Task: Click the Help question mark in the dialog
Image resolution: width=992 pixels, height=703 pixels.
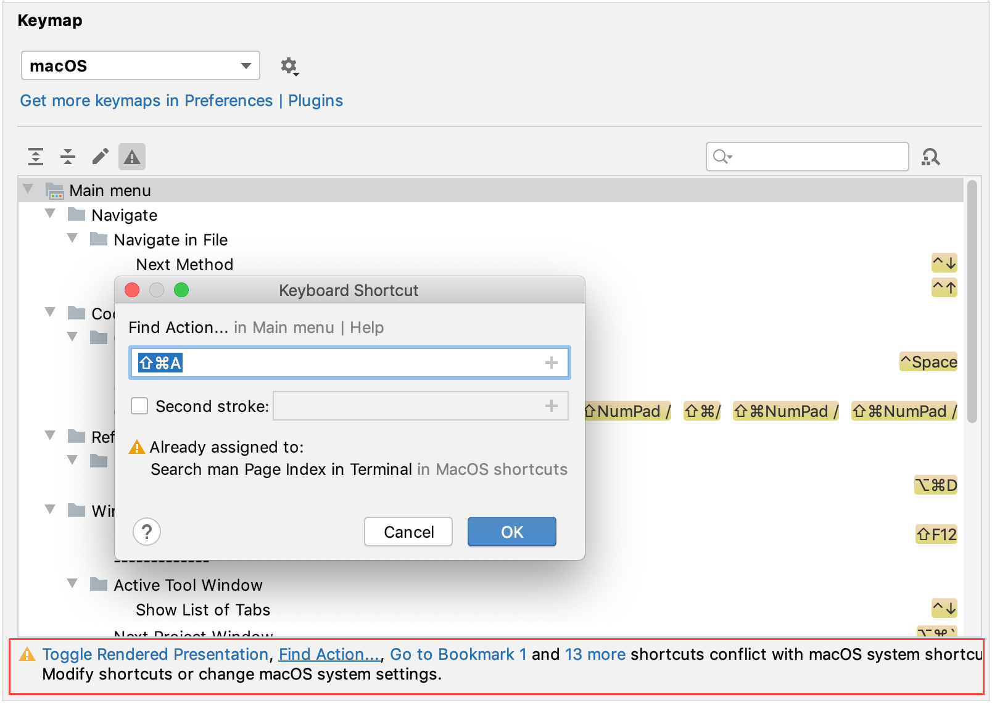Action: pyautogui.click(x=147, y=532)
